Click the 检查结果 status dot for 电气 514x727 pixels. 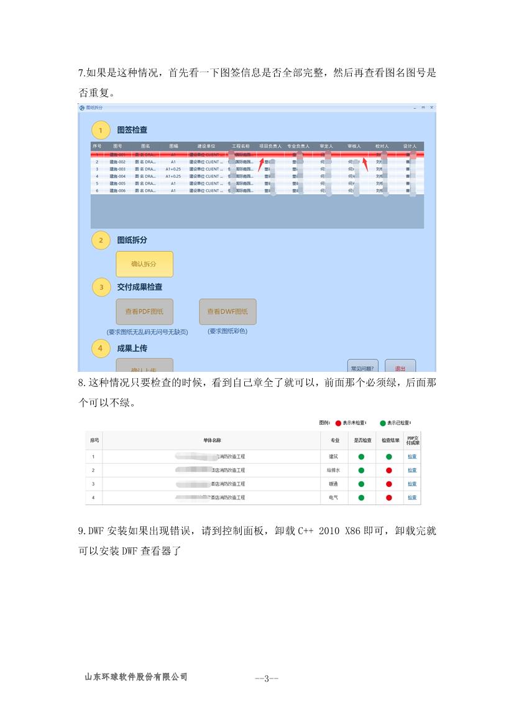[x=389, y=498]
